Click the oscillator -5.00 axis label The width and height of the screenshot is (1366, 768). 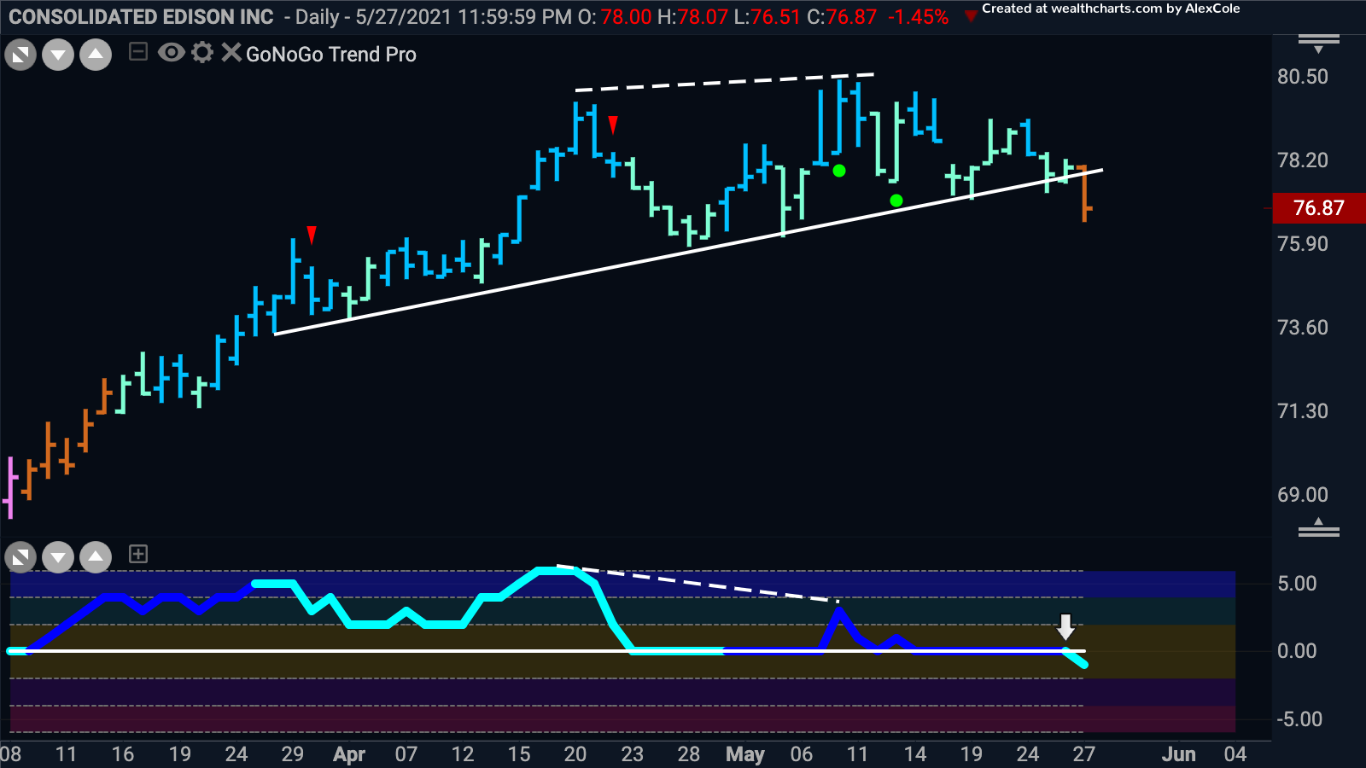tap(1299, 719)
